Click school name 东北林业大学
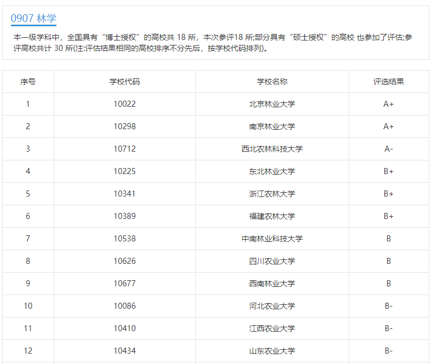Viewport: 432px width, 364px height. pos(272,171)
